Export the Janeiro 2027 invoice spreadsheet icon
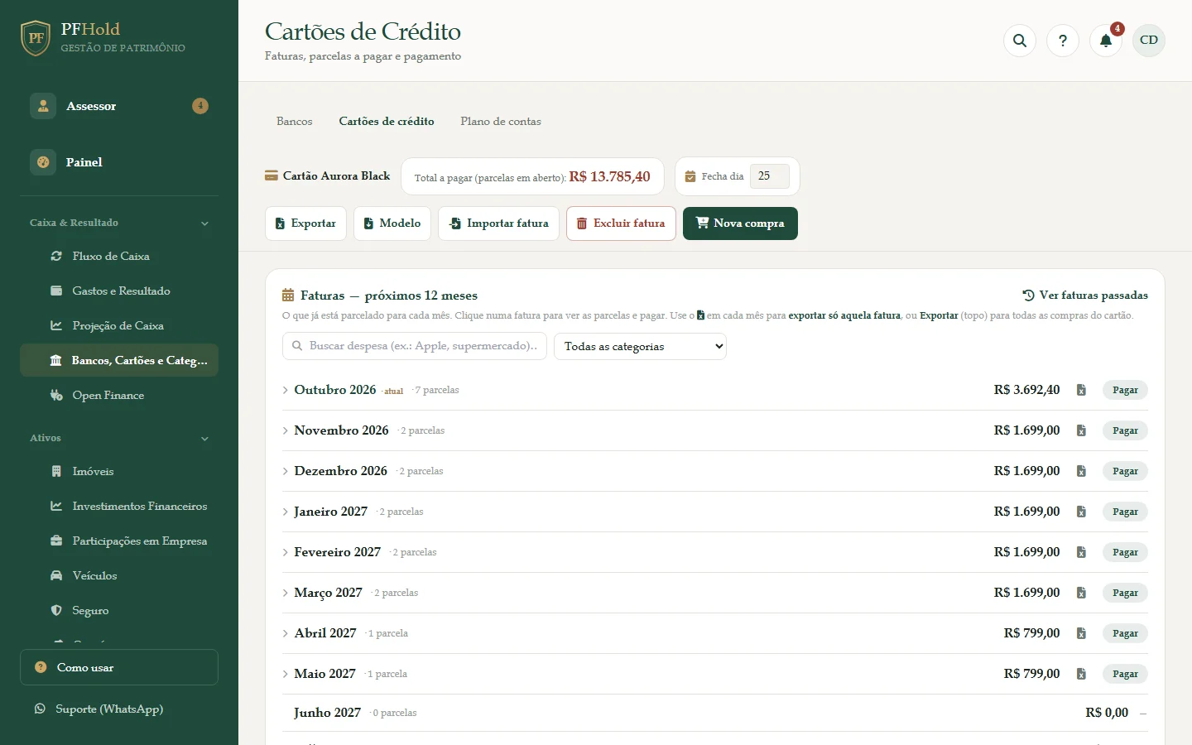The height and width of the screenshot is (745, 1192). (1081, 512)
